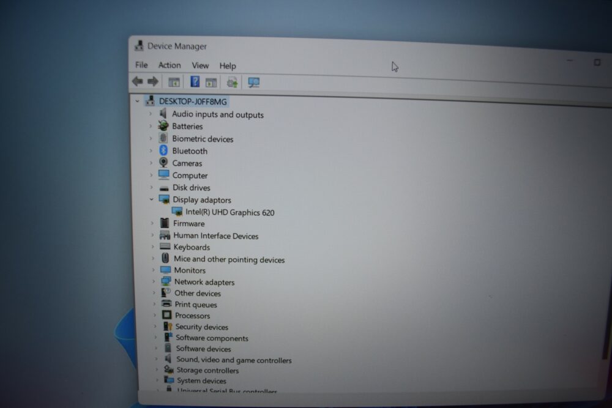Click the Forward arrow toolbar icon
This screenshot has width=612, height=408.
point(152,81)
